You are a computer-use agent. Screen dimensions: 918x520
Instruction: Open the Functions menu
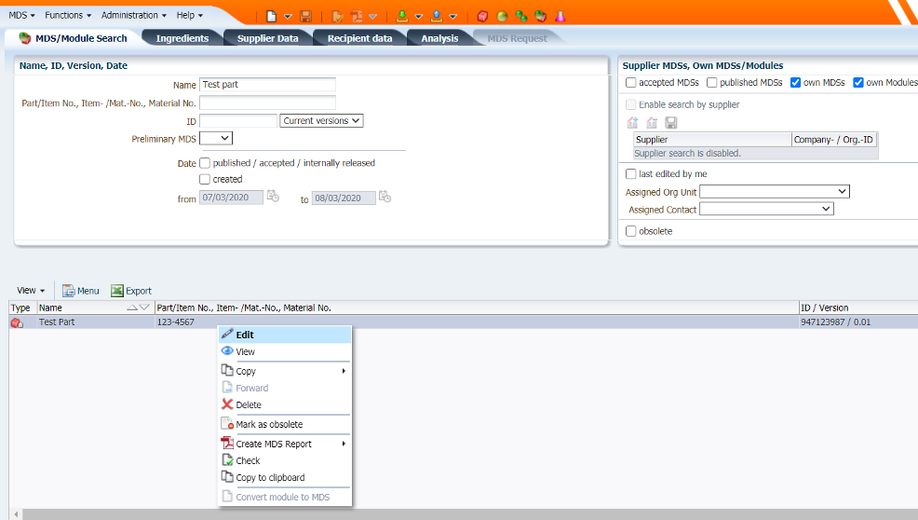tap(68, 15)
